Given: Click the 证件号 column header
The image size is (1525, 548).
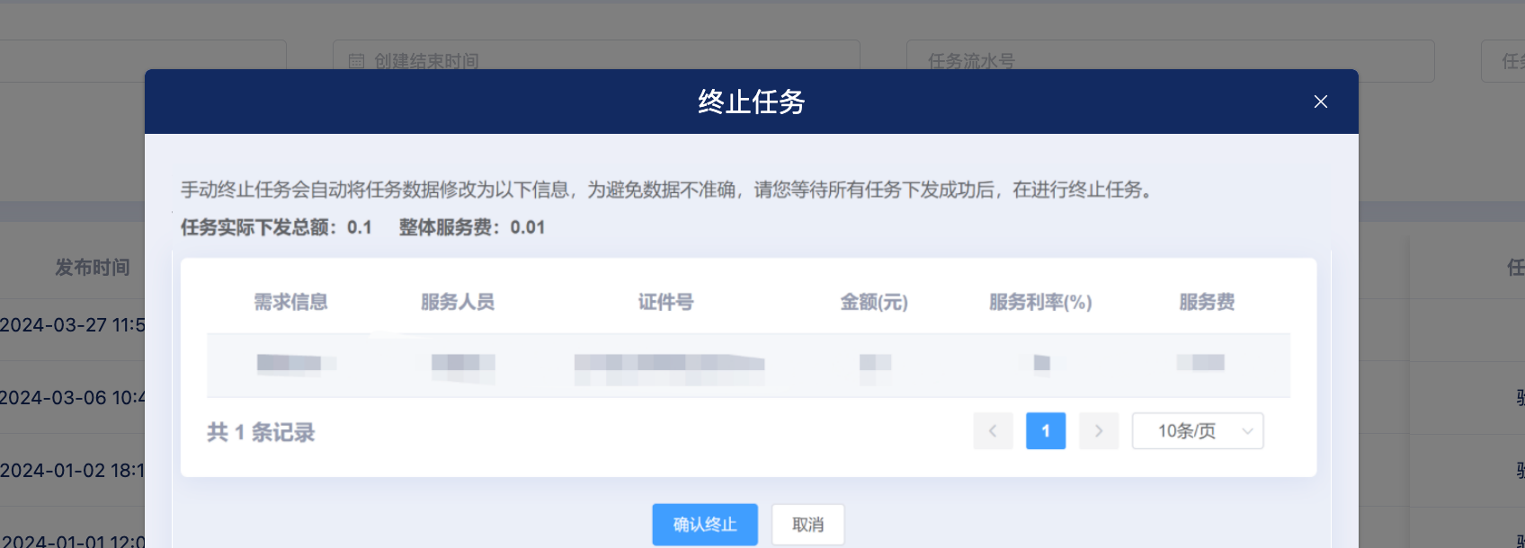Looking at the screenshot, I should point(665,302).
